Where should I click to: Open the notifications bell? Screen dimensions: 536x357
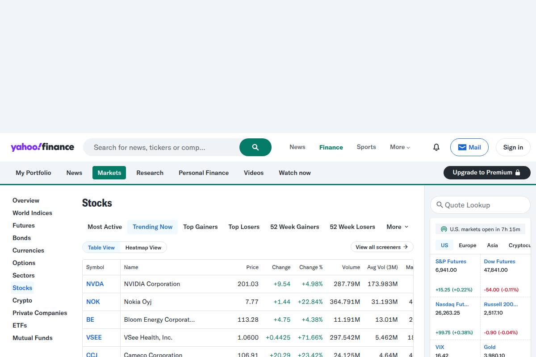tap(436, 147)
